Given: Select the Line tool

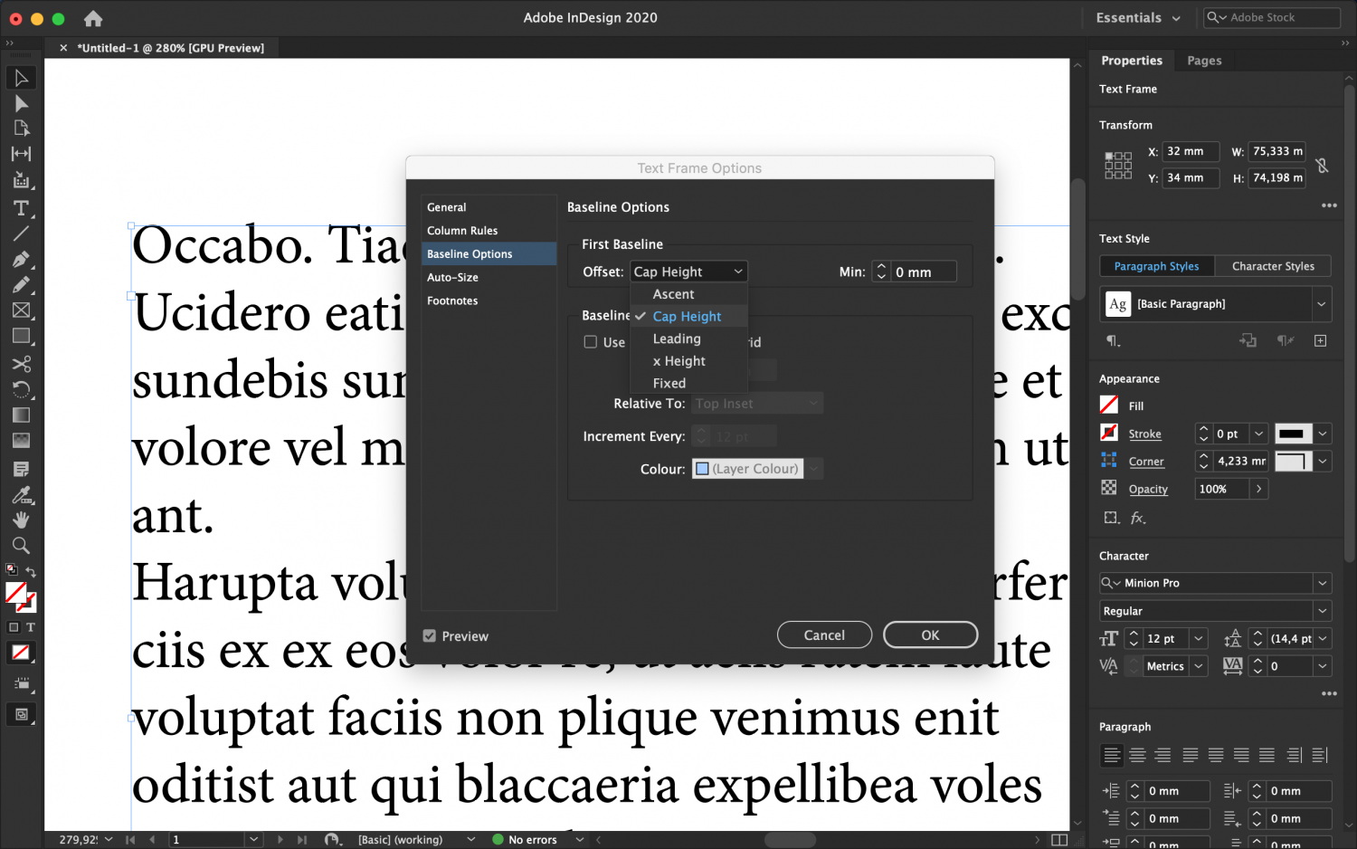Looking at the screenshot, I should pos(21,234).
